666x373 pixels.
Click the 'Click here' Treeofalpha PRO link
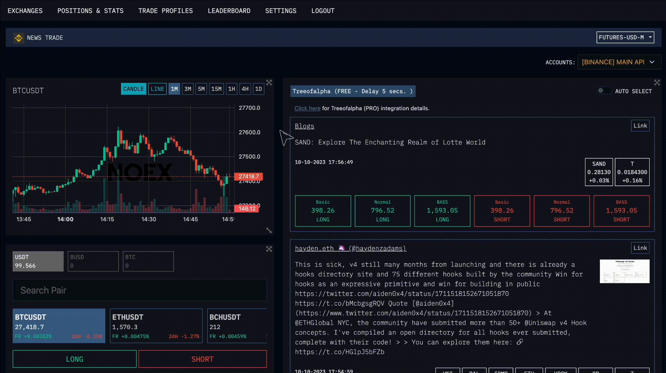307,108
